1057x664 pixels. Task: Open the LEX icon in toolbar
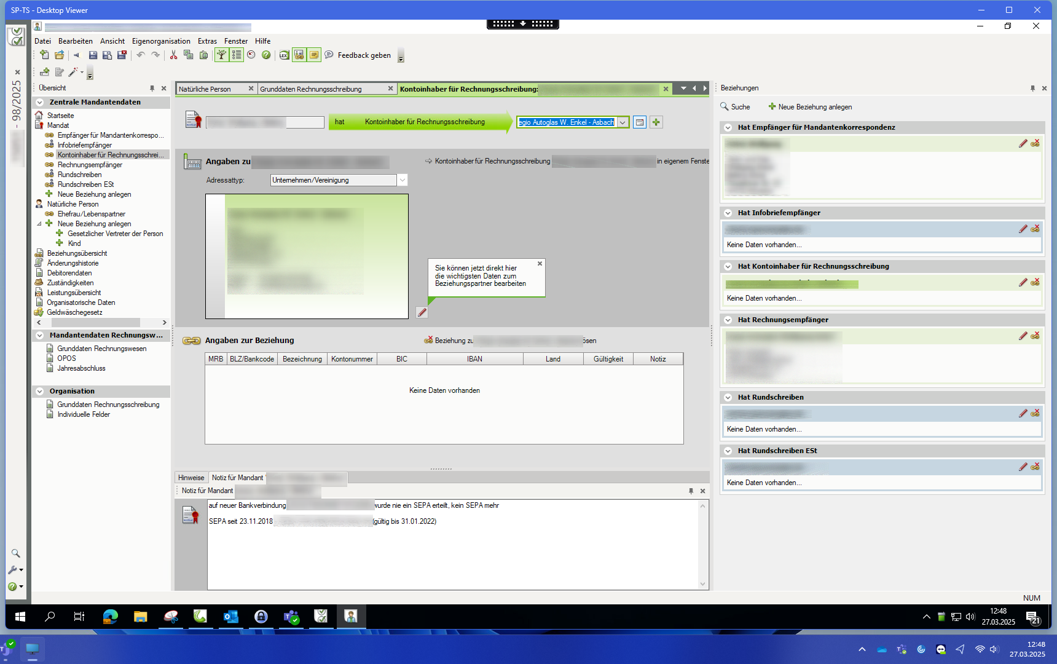284,55
